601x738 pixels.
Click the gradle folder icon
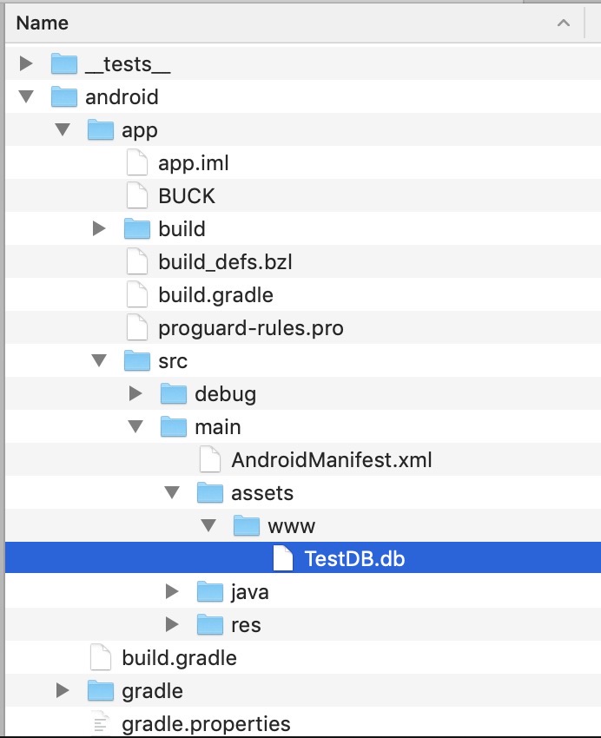[x=101, y=690]
